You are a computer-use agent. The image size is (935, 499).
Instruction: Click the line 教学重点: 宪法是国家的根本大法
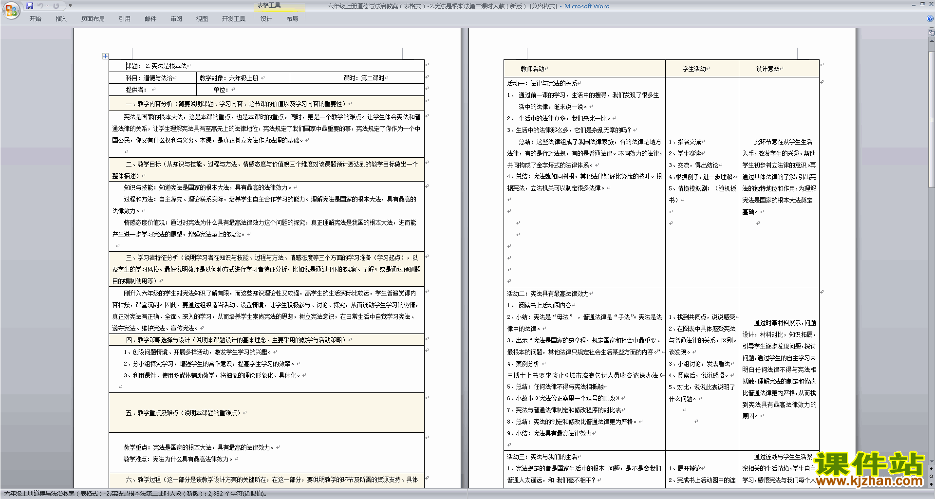(x=200, y=447)
